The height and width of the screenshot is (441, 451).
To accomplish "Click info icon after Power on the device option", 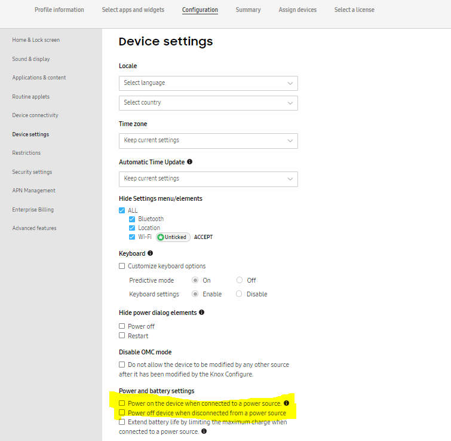I will click(286, 403).
